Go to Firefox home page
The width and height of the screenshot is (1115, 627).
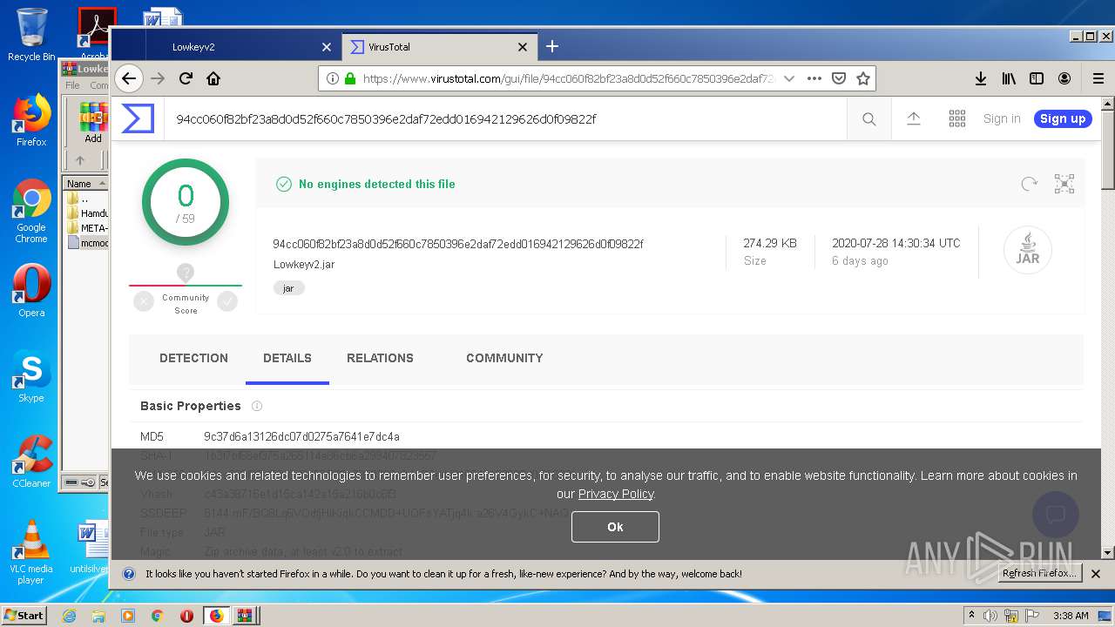[213, 78]
